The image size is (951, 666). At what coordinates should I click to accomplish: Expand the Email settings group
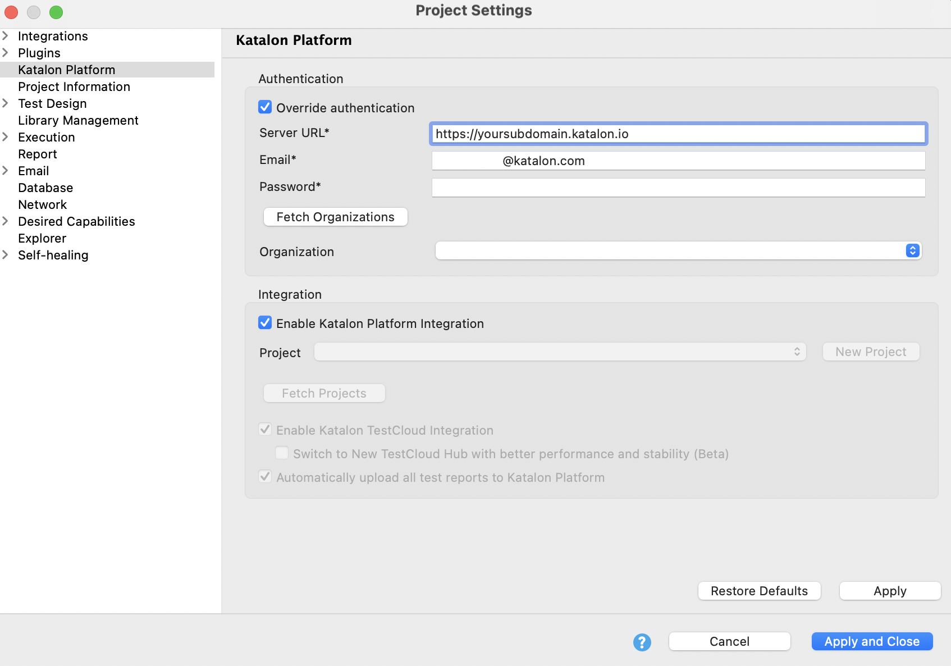pos(6,171)
